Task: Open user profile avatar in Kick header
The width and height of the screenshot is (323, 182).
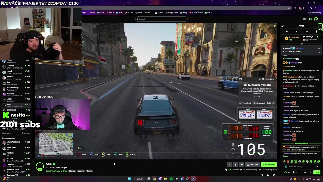Action: (x=316, y=19)
